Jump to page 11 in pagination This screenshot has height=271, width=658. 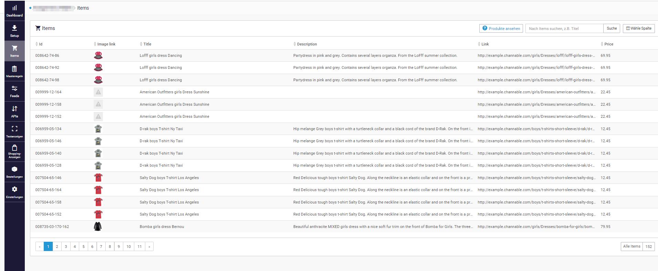click(139, 247)
